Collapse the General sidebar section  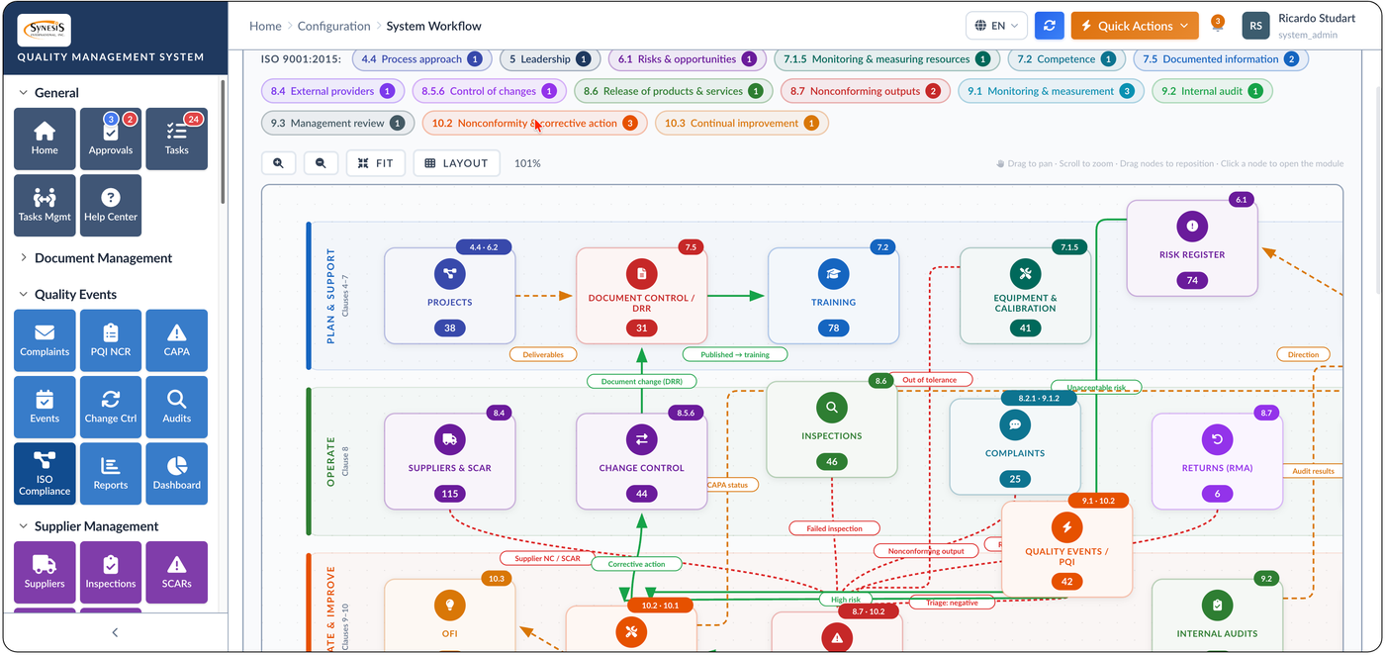point(56,93)
